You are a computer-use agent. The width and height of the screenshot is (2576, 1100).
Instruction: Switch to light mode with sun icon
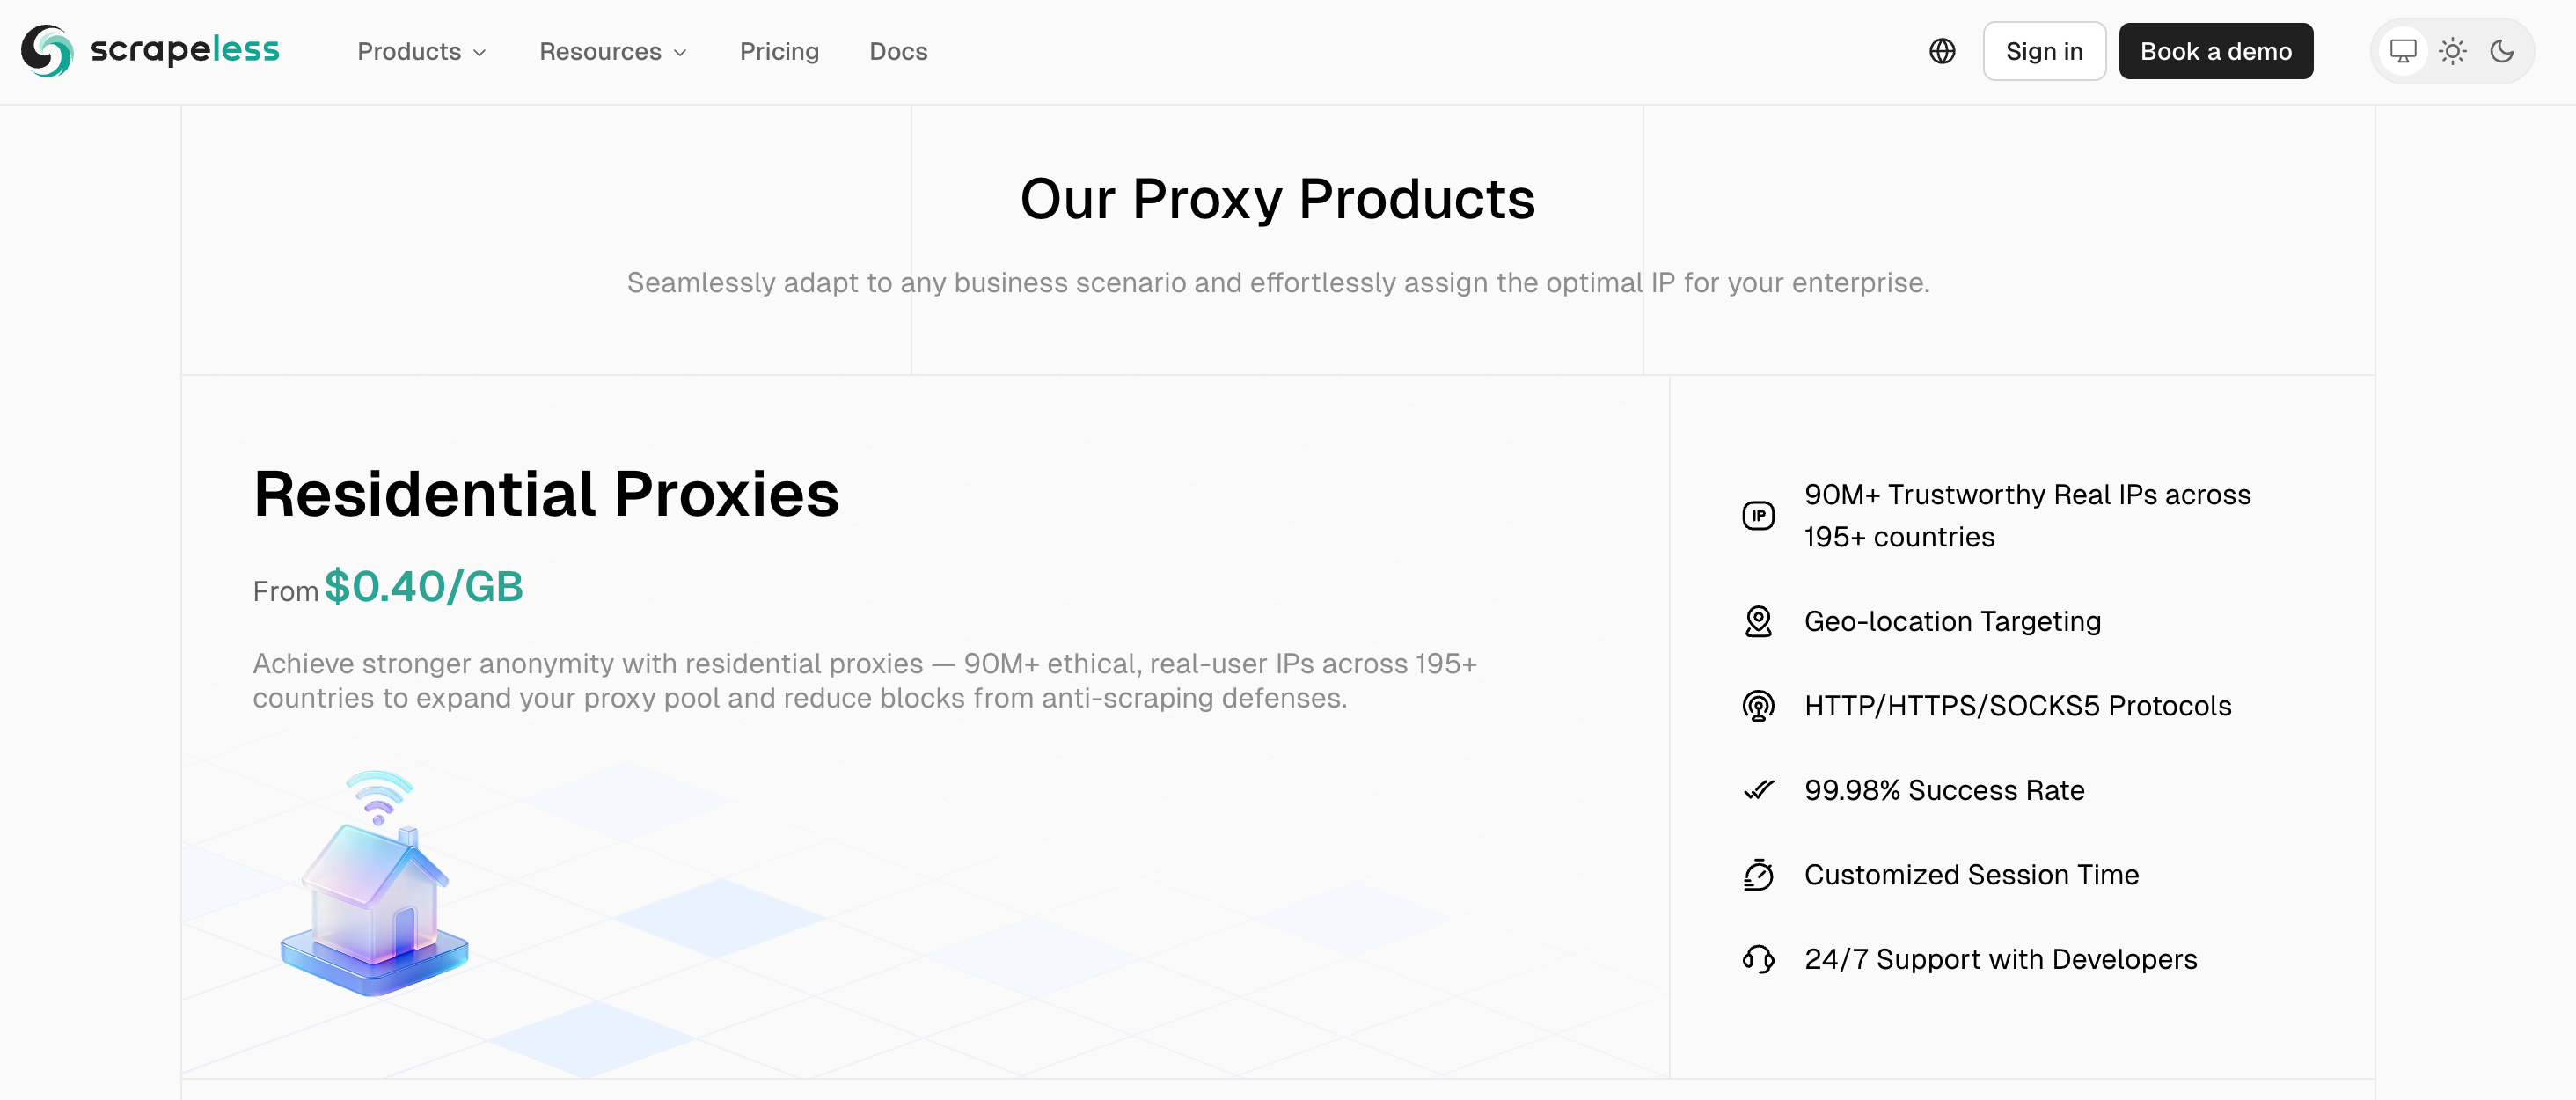[2453, 51]
